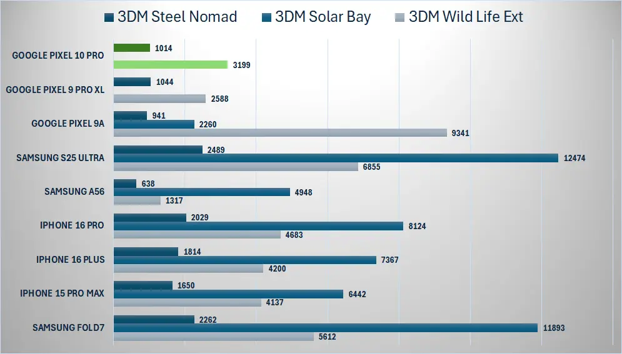Click the data label 1814
The height and width of the screenshot is (354, 622).
coord(193,252)
